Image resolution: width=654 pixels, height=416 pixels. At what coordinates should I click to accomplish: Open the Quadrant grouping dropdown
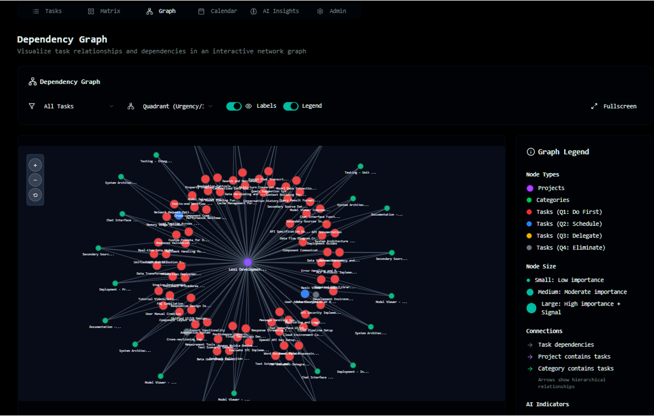[x=177, y=106]
